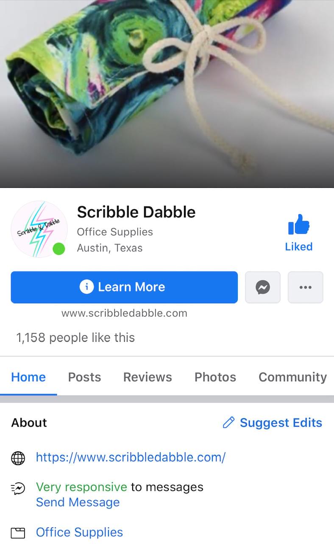Viewport: 334px width, 544px height.
Task: Click the green online status dot
Action: tap(58, 249)
